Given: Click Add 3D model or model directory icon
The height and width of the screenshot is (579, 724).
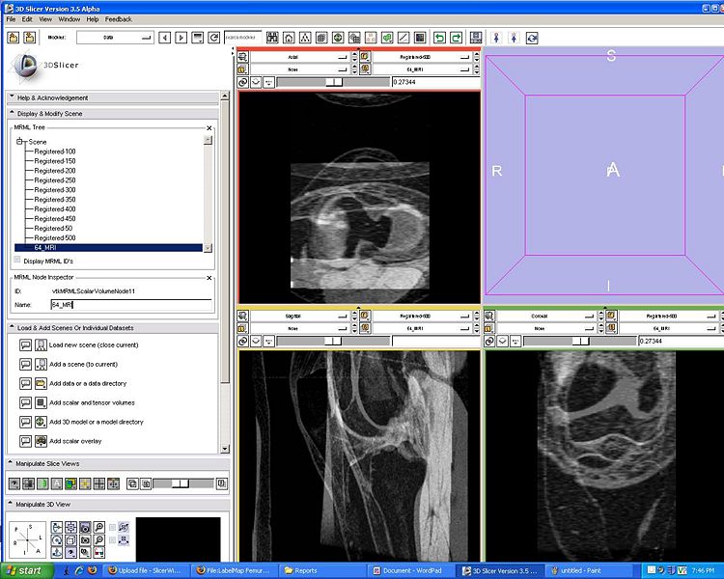Looking at the screenshot, I should pos(41,422).
